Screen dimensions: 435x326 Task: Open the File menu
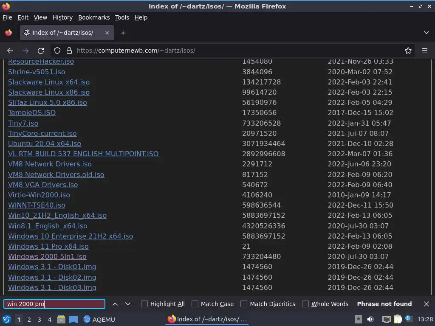tap(7, 17)
